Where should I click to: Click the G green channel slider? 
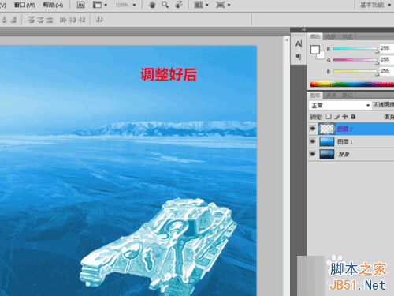(x=355, y=60)
